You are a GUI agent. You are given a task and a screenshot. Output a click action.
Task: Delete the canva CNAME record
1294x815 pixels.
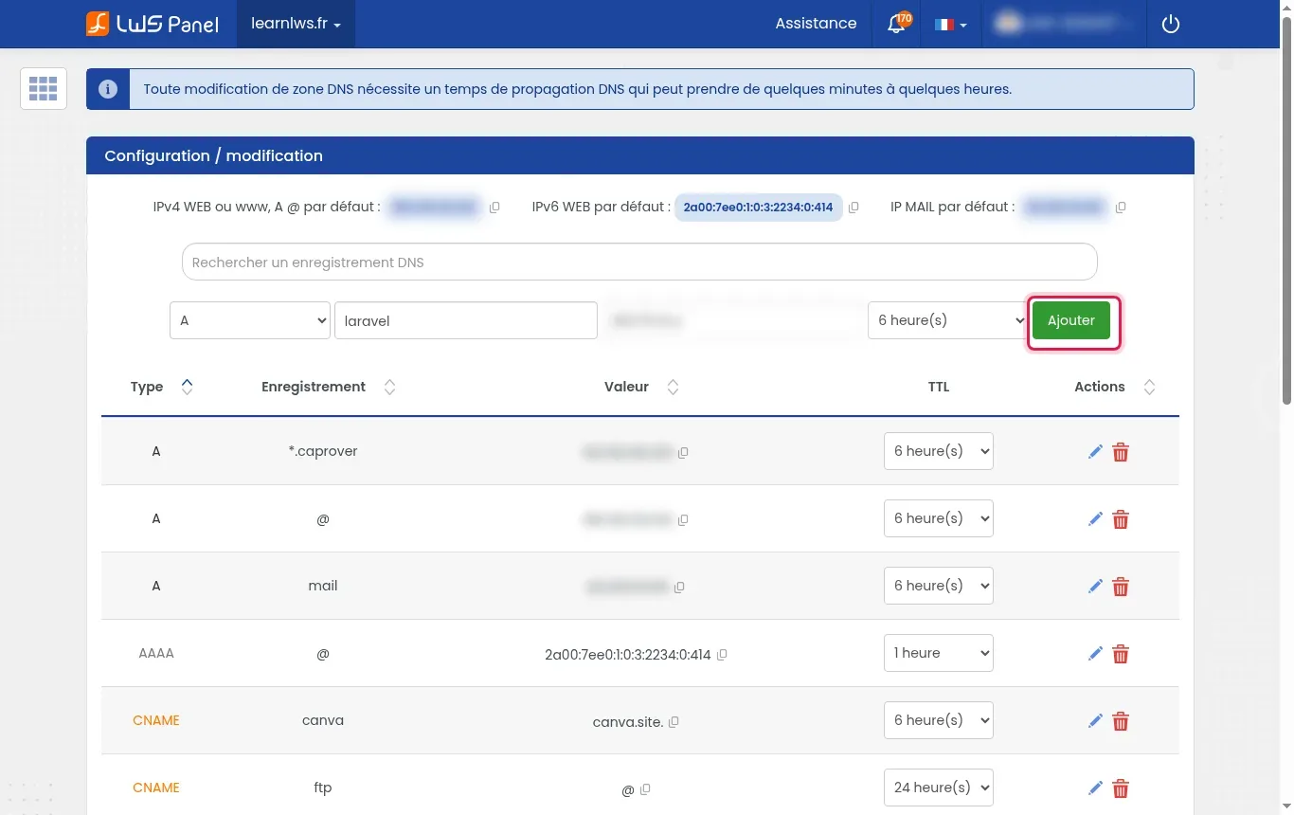(x=1121, y=721)
